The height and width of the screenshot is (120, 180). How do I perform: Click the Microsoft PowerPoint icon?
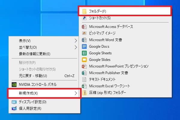coord(84,66)
